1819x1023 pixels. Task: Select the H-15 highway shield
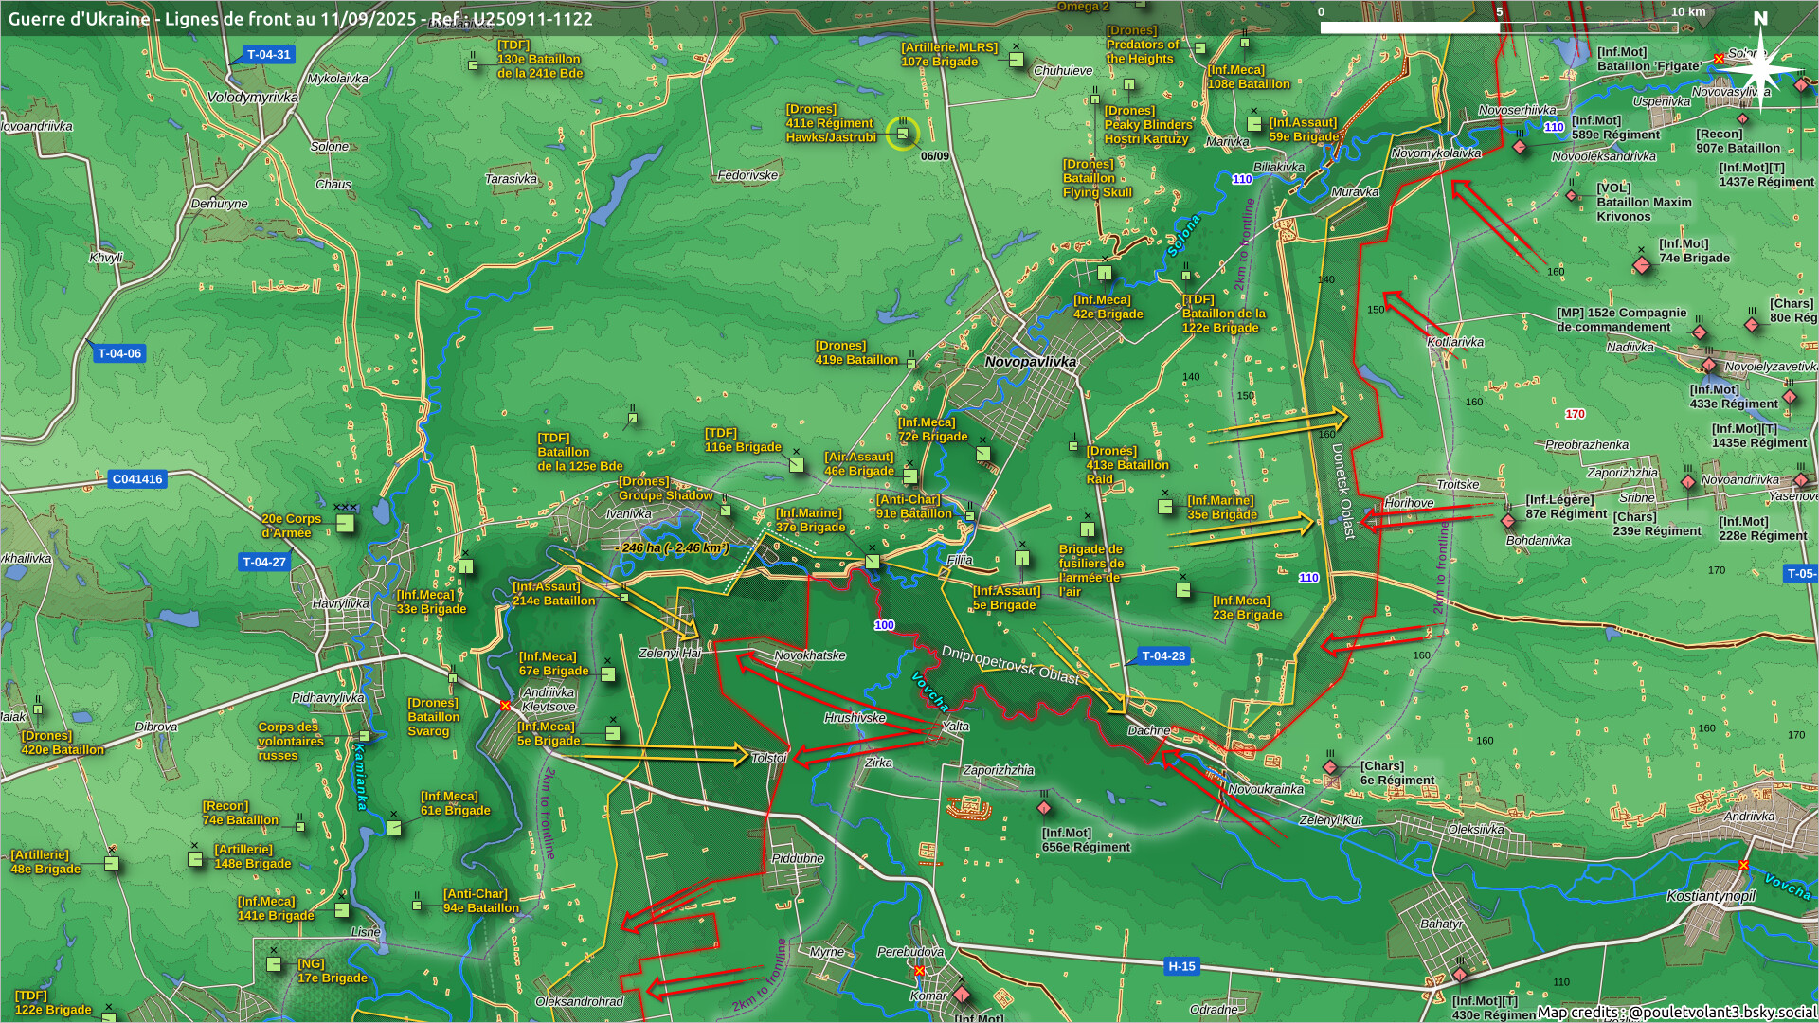1181,966
